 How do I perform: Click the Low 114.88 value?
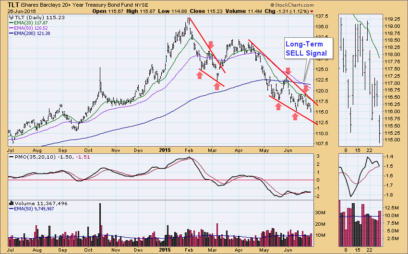(x=172, y=12)
